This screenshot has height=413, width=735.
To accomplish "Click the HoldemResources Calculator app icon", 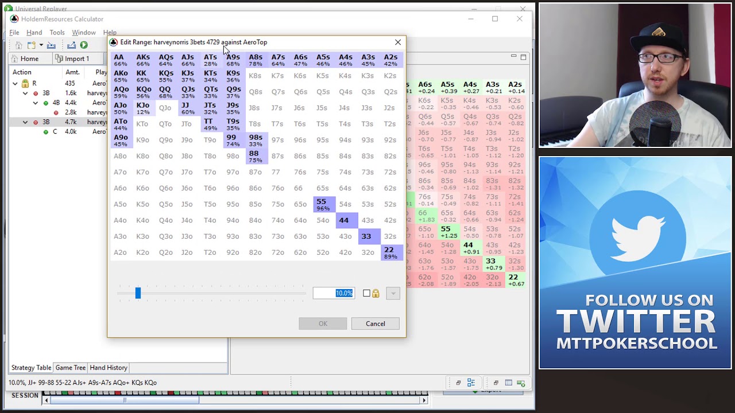I will (14, 19).
